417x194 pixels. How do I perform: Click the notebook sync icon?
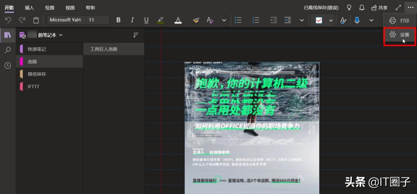click(22, 35)
